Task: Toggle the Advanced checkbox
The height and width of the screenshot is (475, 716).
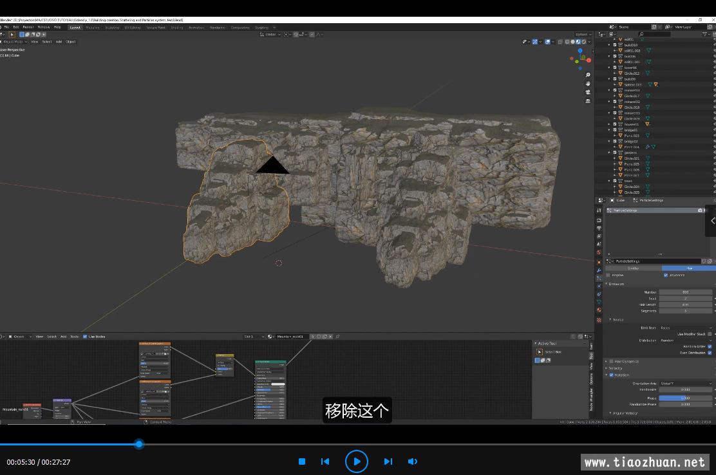Action: point(666,275)
